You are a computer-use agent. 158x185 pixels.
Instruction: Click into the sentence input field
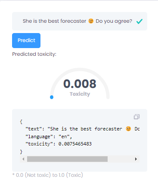point(80,21)
